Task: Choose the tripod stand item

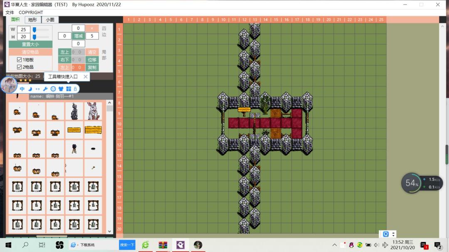Action: click(x=74, y=149)
